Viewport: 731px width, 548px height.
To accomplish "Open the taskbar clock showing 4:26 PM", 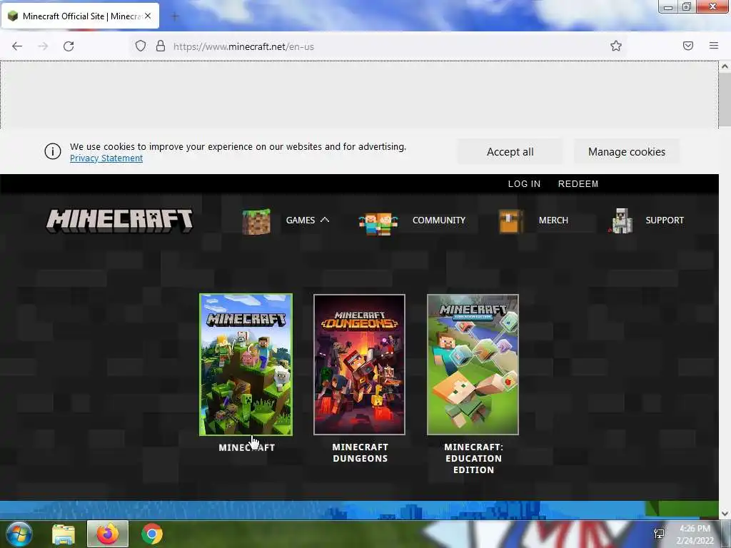I will click(695, 534).
